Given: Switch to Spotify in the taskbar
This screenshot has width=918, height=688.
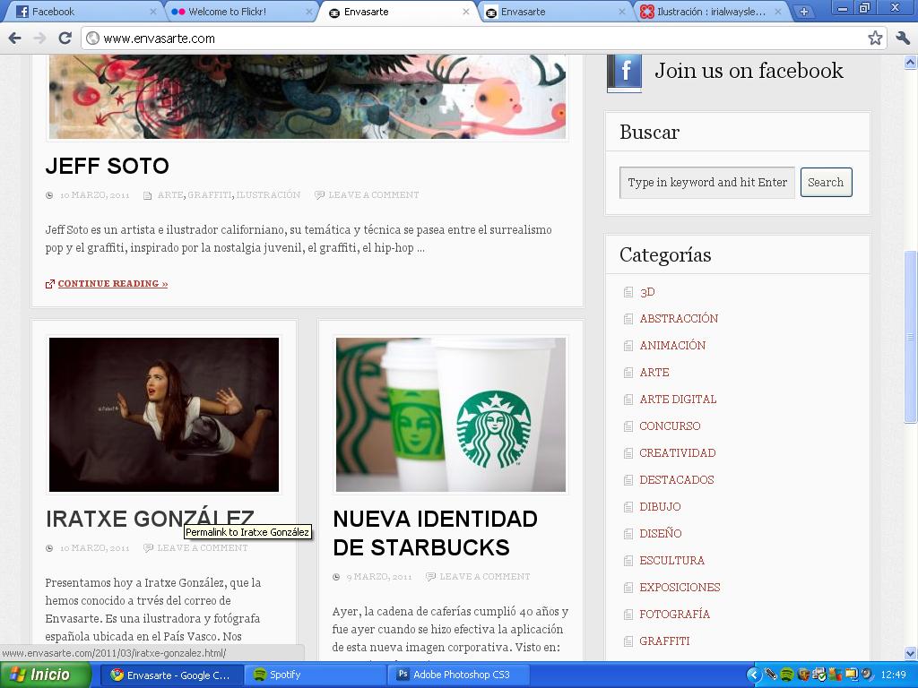Looking at the screenshot, I should click(315, 675).
